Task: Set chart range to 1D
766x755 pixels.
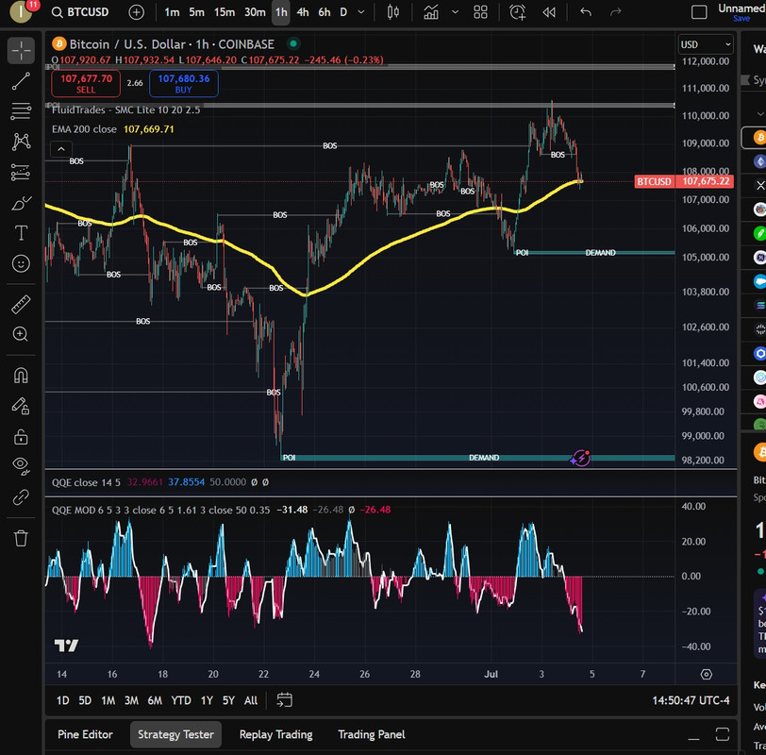Action: (x=62, y=700)
